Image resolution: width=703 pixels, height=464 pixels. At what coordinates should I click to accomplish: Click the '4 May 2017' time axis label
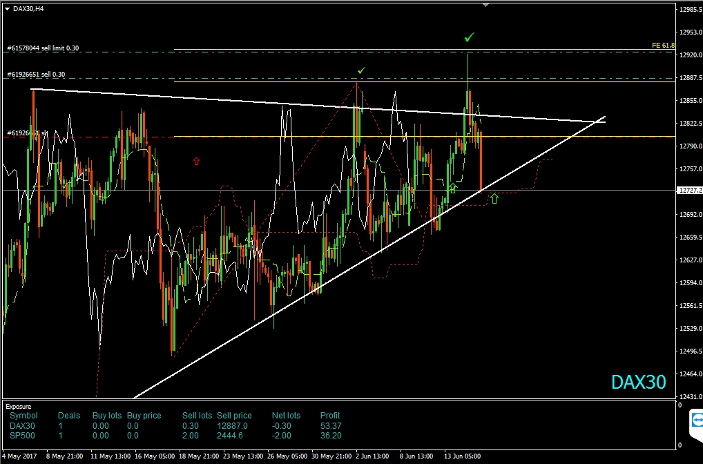pos(21,456)
